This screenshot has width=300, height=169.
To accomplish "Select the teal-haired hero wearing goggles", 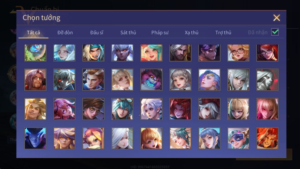I will (122, 109).
